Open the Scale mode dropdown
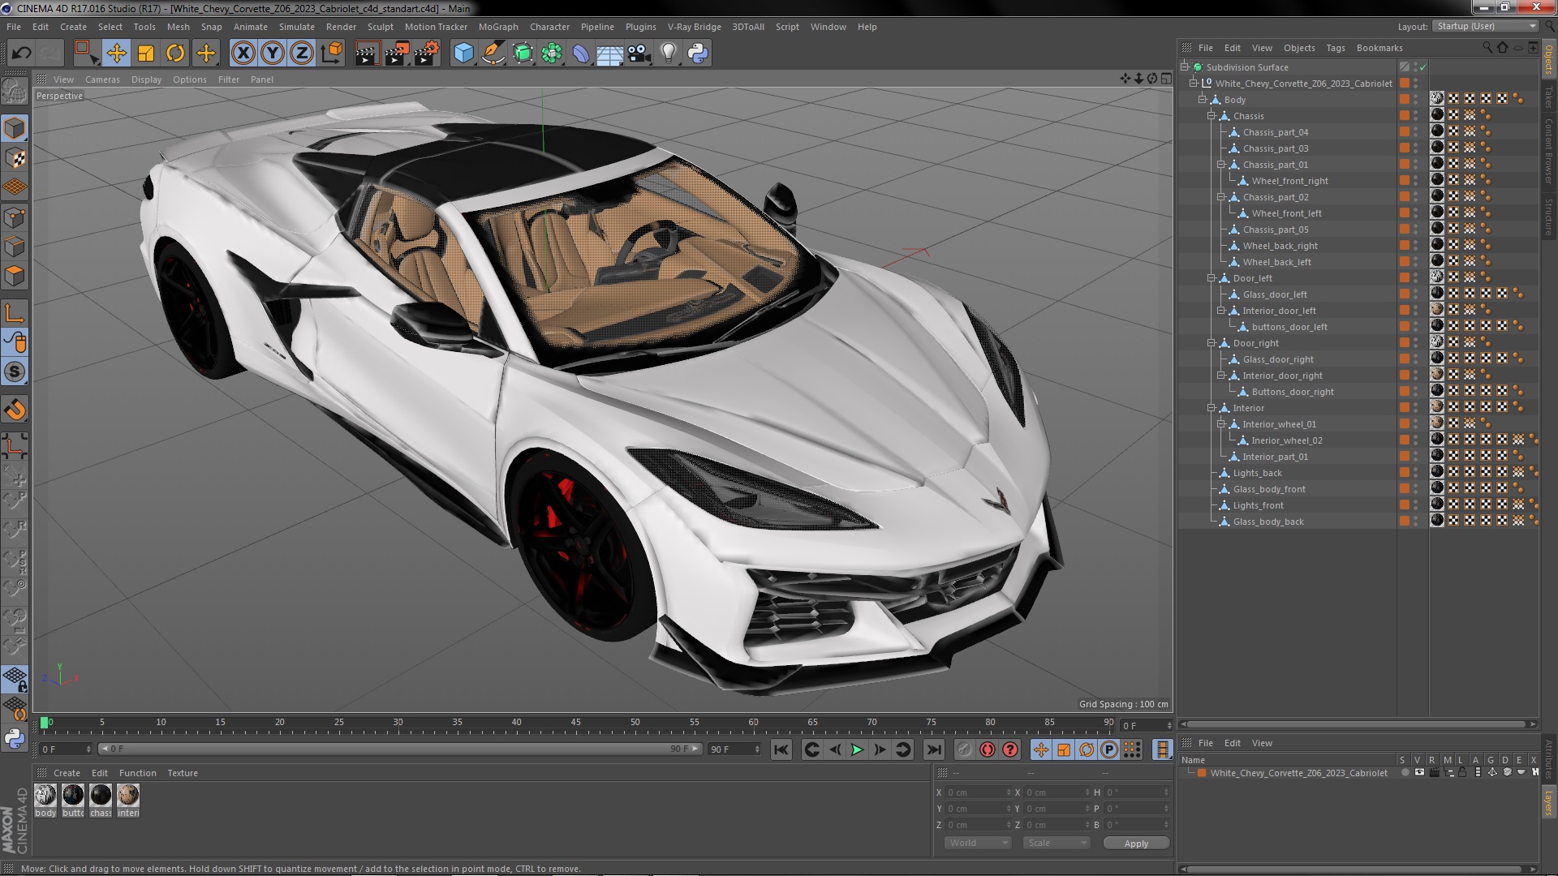The image size is (1558, 876). coord(1056,844)
